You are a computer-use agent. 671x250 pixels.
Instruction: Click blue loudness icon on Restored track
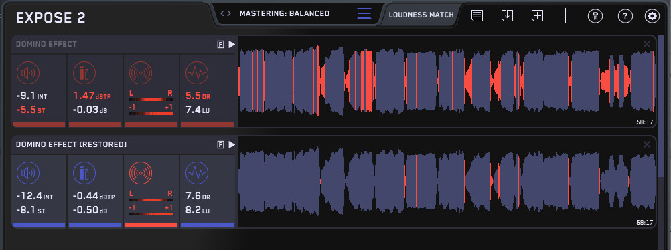pos(28,174)
